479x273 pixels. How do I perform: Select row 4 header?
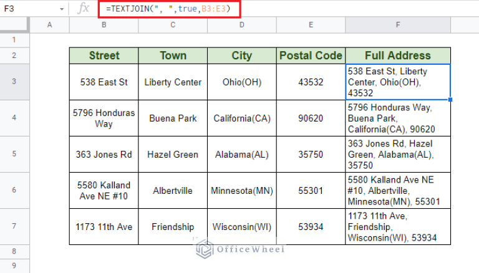[x=14, y=118]
